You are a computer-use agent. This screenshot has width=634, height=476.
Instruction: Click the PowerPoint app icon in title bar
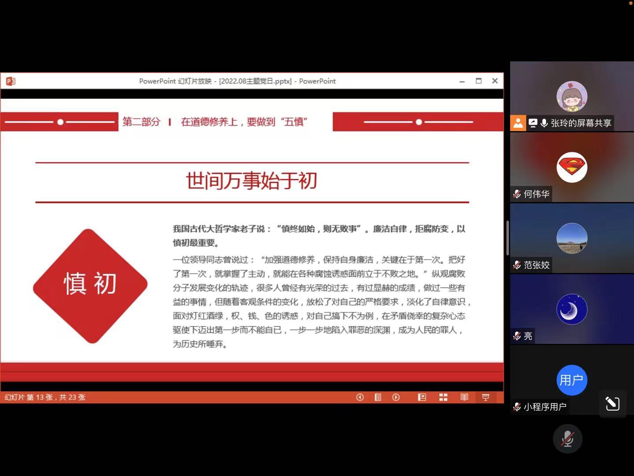click(11, 81)
